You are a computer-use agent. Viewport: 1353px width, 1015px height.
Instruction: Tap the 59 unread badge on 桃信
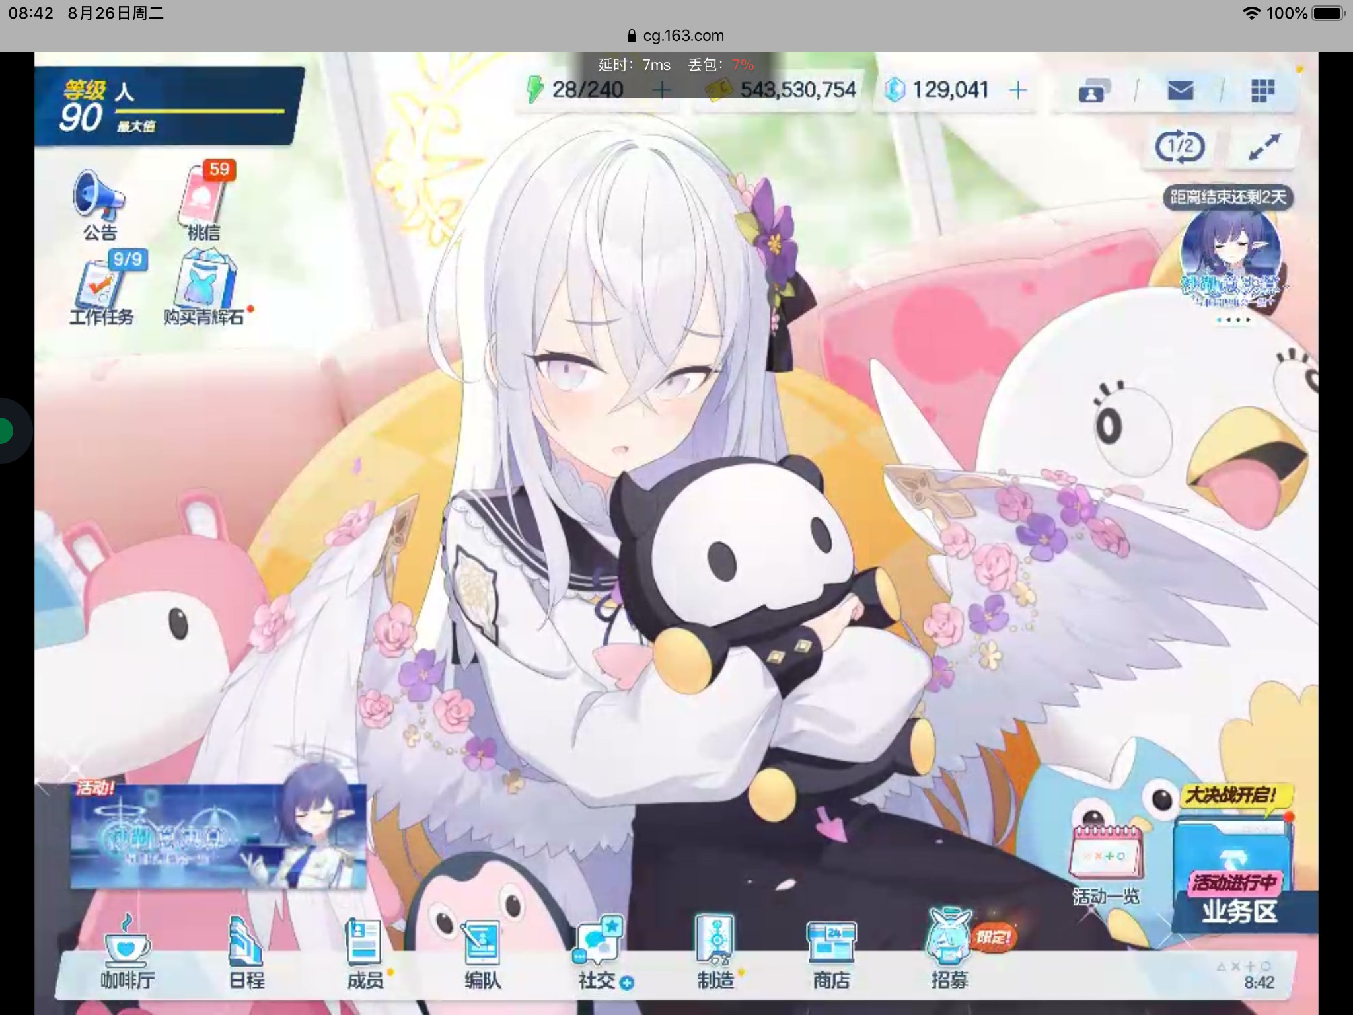click(219, 170)
